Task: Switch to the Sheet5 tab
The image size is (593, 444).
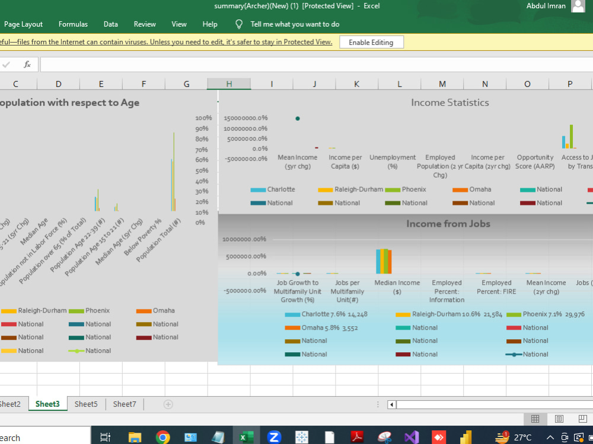Action: coord(85,404)
